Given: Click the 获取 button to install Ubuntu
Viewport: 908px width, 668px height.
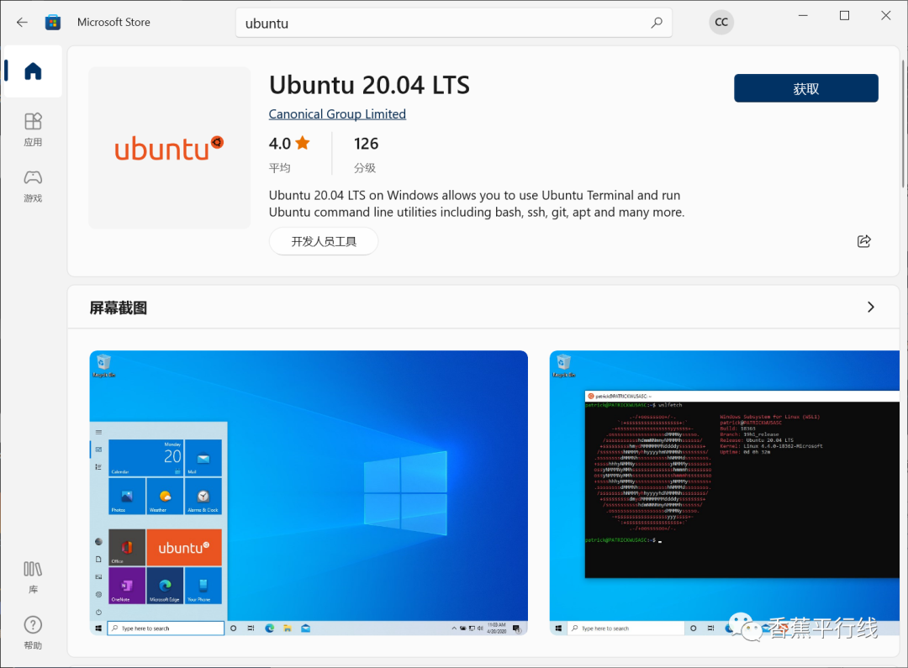Looking at the screenshot, I should [x=805, y=87].
